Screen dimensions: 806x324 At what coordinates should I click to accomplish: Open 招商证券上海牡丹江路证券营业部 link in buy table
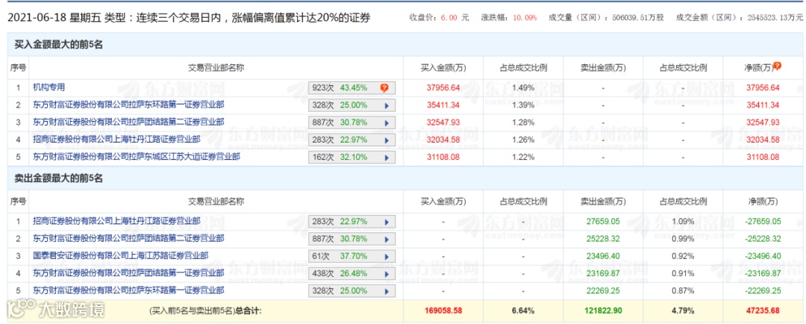pos(116,139)
